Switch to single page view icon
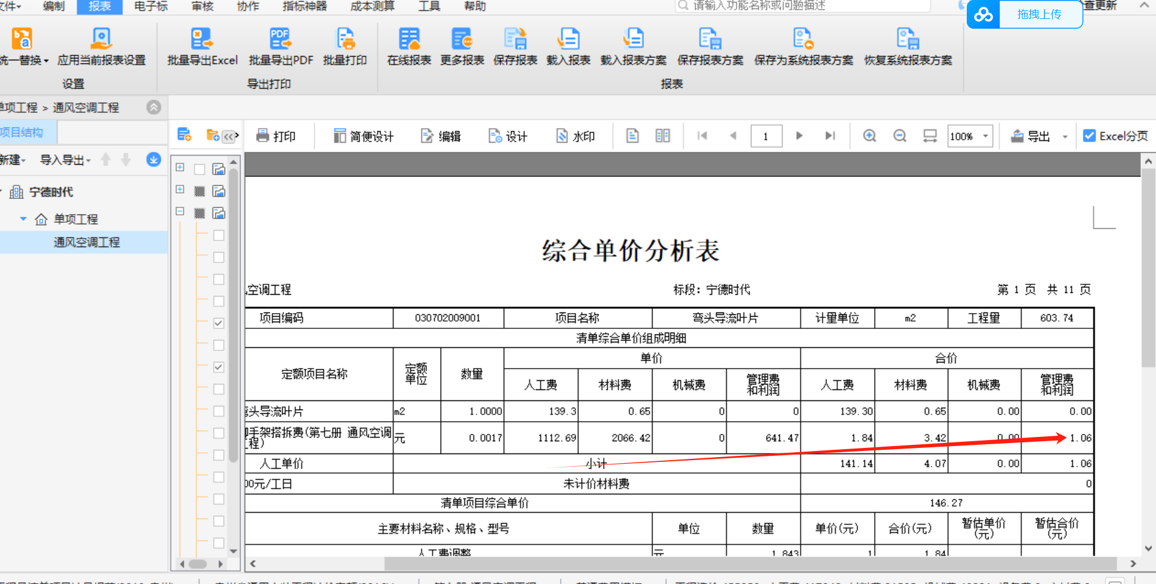Screen dimensions: 1156x584 pyautogui.click(x=633, y=135)
